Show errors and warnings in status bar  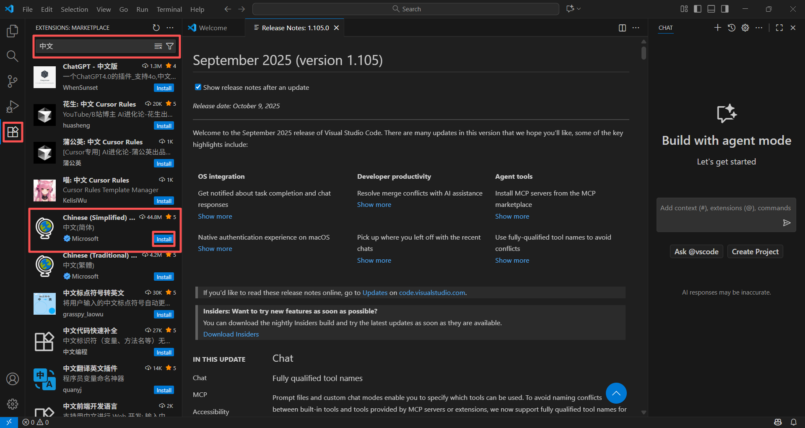coord(36,422)
